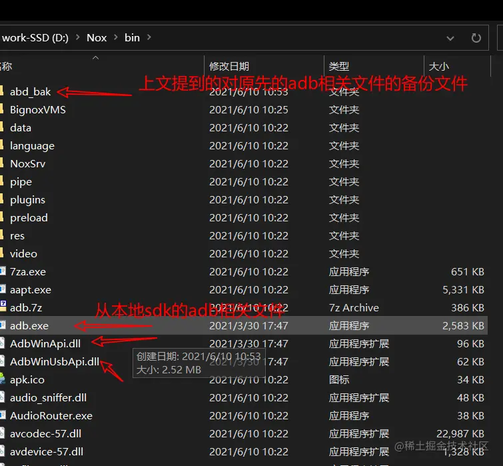Open the address bar history dropdown
503x466 pixels.
[x=450, y=39]
